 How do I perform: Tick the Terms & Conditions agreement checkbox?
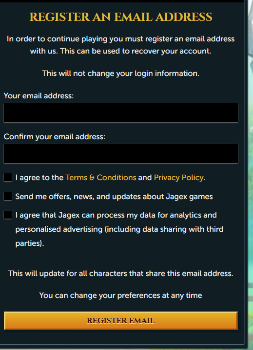tap(8, 178)
